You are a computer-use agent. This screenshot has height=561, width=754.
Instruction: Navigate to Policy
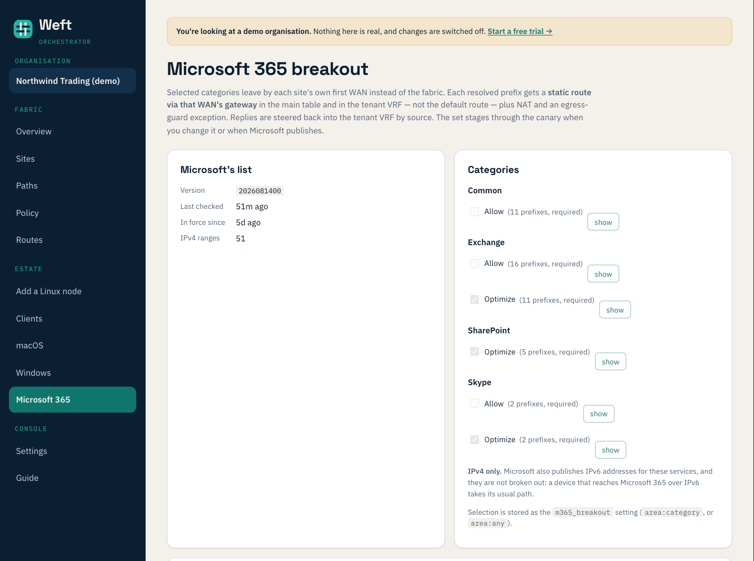click(73, 213)
